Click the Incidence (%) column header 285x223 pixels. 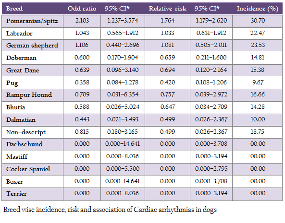coord(258,9)
